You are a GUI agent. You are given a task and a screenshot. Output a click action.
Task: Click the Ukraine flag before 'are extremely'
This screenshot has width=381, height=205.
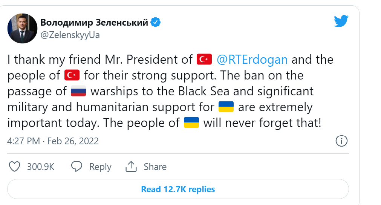point(226,107)
